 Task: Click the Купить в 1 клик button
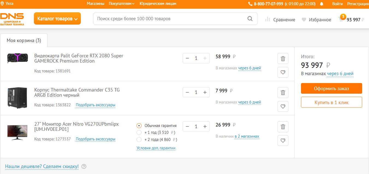[331, 102]
